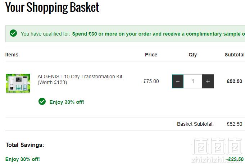Click the Basket Subtotal label
The height and width of the screenshot is (166, 245).
195,124
